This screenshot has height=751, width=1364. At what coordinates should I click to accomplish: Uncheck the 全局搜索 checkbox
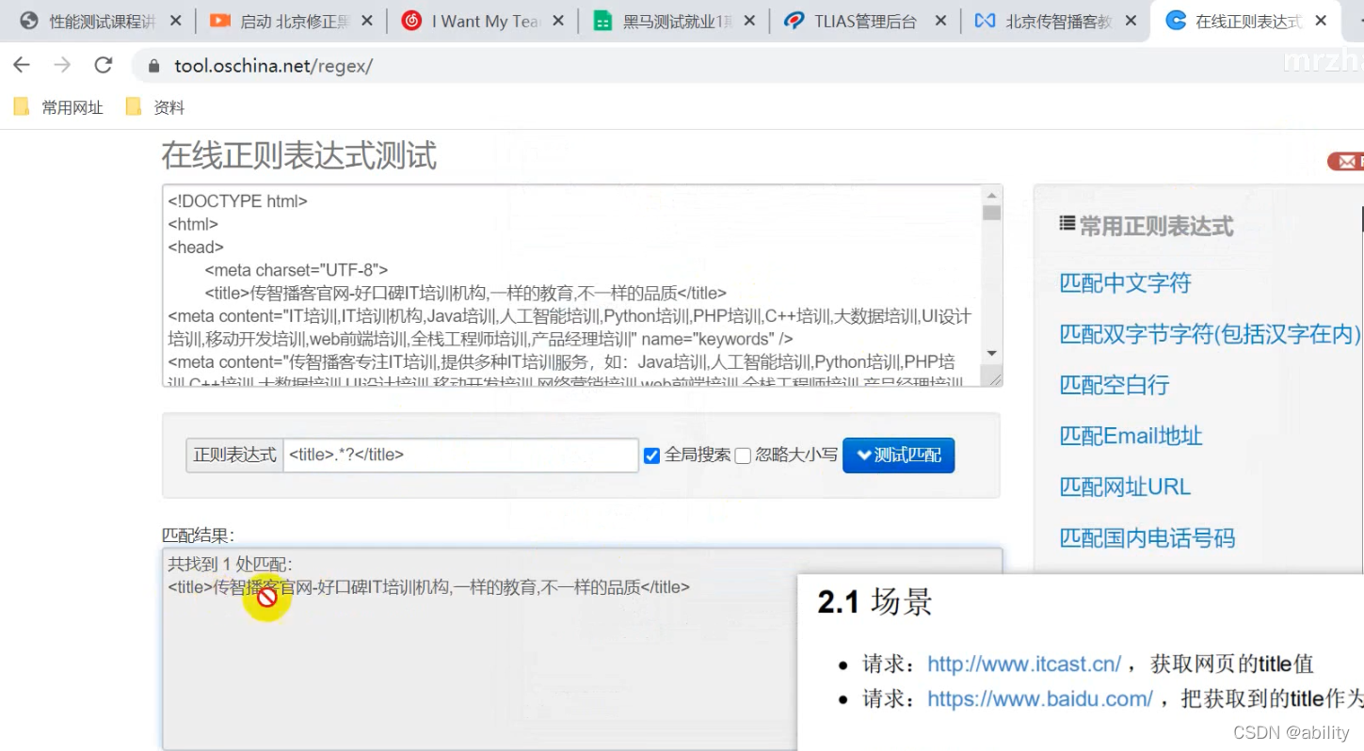coord(651,455)
